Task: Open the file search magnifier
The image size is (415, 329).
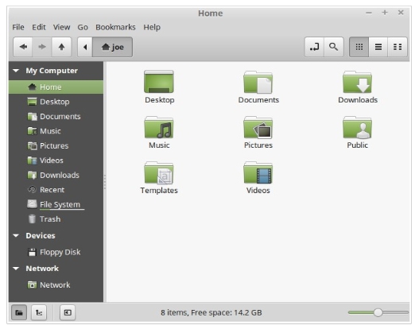Action: 334,47
